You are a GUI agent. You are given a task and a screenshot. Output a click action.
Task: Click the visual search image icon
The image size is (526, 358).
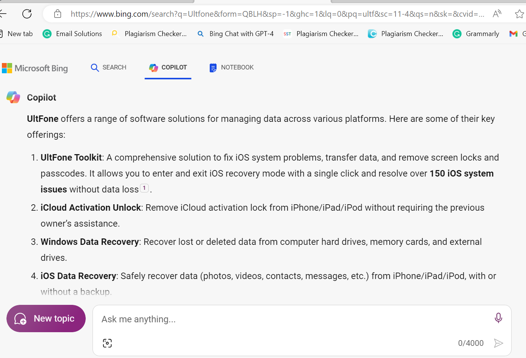107,343
